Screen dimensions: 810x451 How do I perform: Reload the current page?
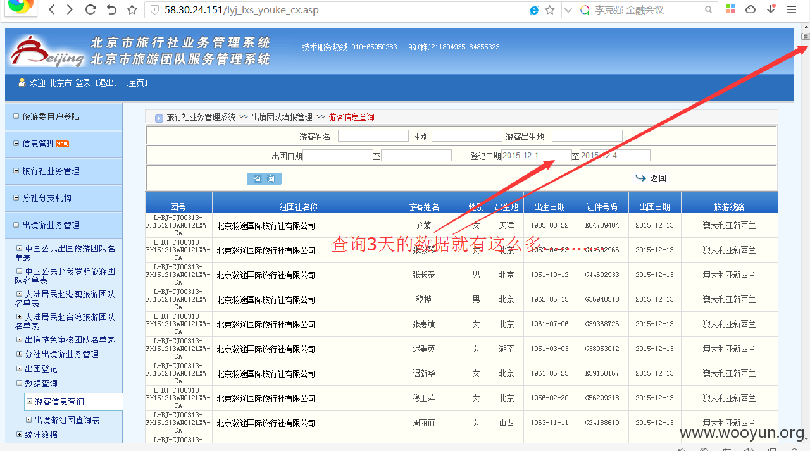[x=90, y=9]
